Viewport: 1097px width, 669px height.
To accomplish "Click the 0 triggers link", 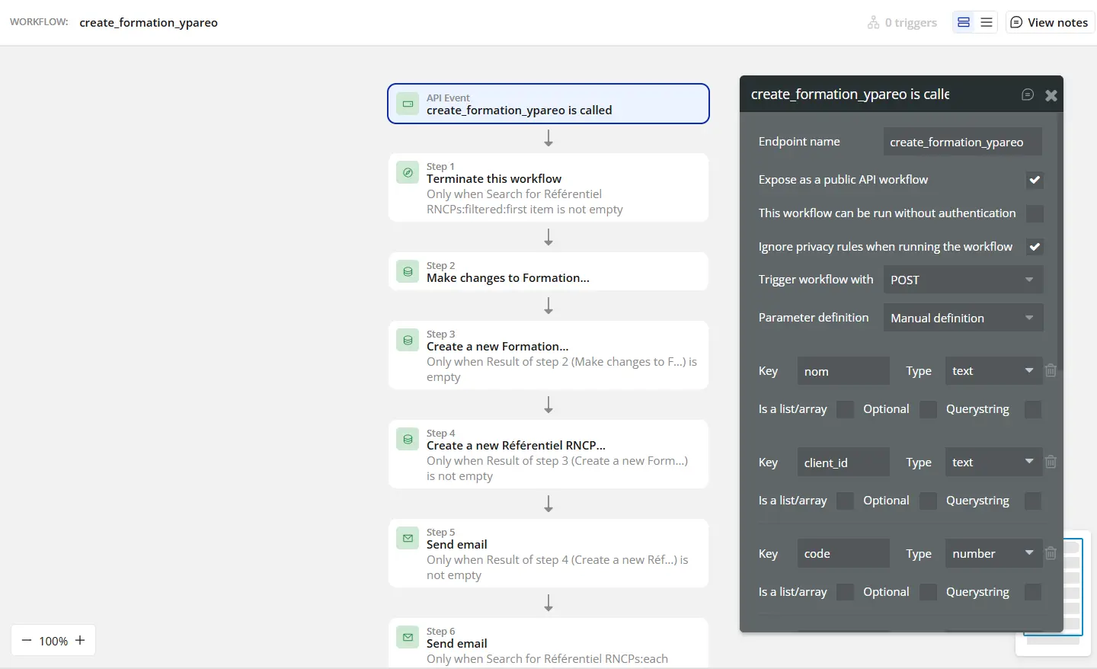I will 902,23.
